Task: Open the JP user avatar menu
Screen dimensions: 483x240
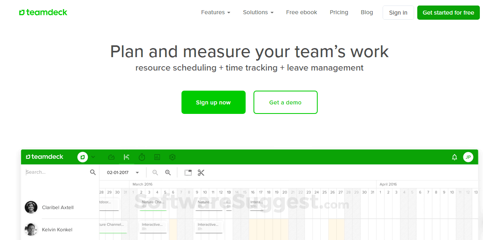Action: point(468,157)
